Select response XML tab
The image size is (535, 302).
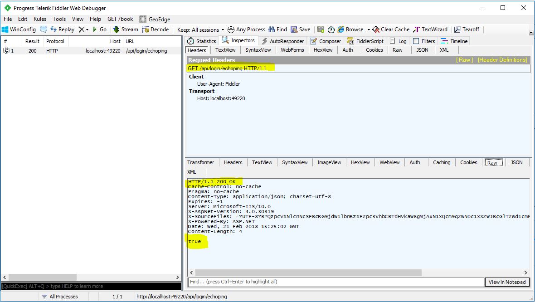click(x=192, y=172)
